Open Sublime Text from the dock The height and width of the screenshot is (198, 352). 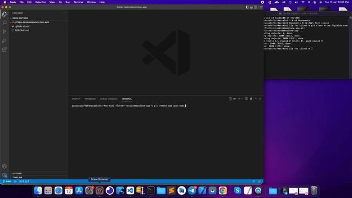click(x=171, y=191)
